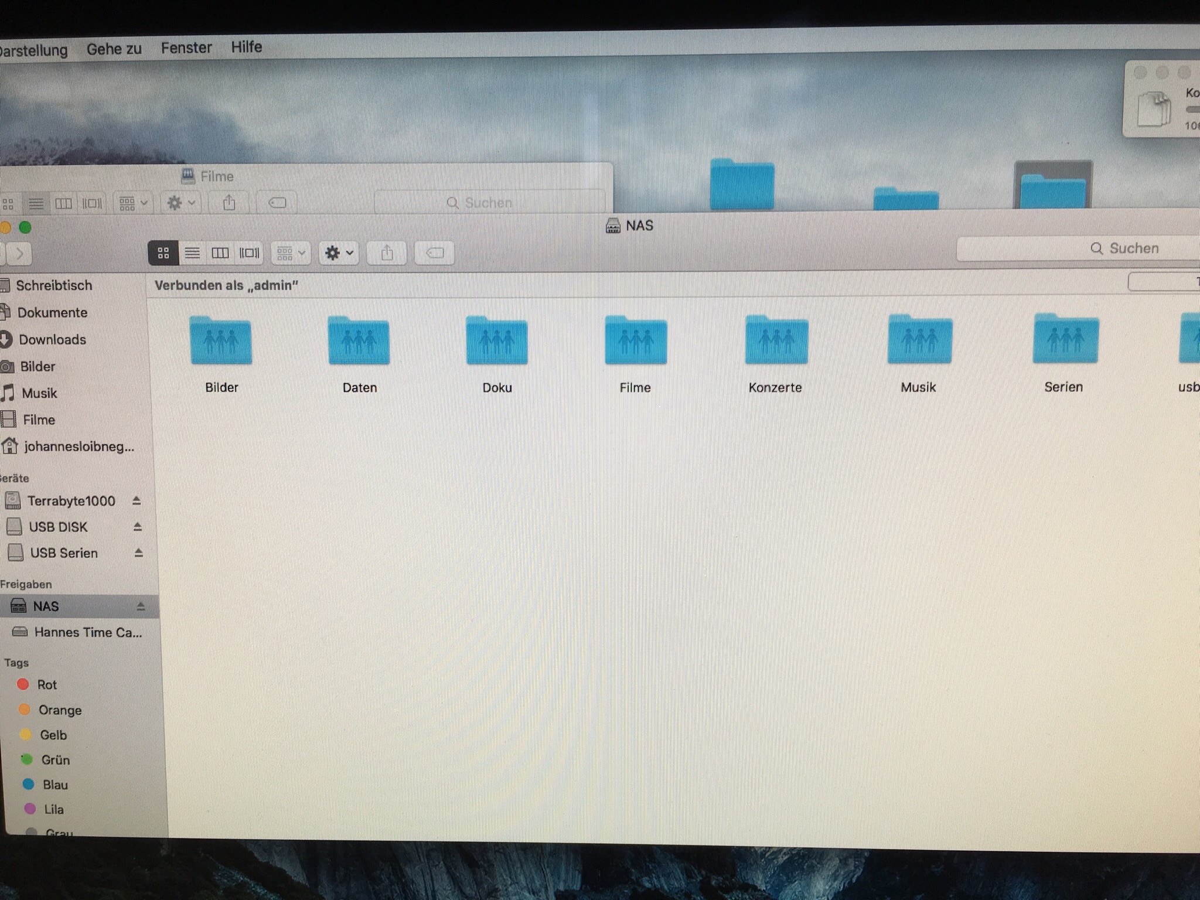The height and width of the screenshot is (900, 1200).
Task: Switch Filme window to column view
Action: click(x=63, y=203)
